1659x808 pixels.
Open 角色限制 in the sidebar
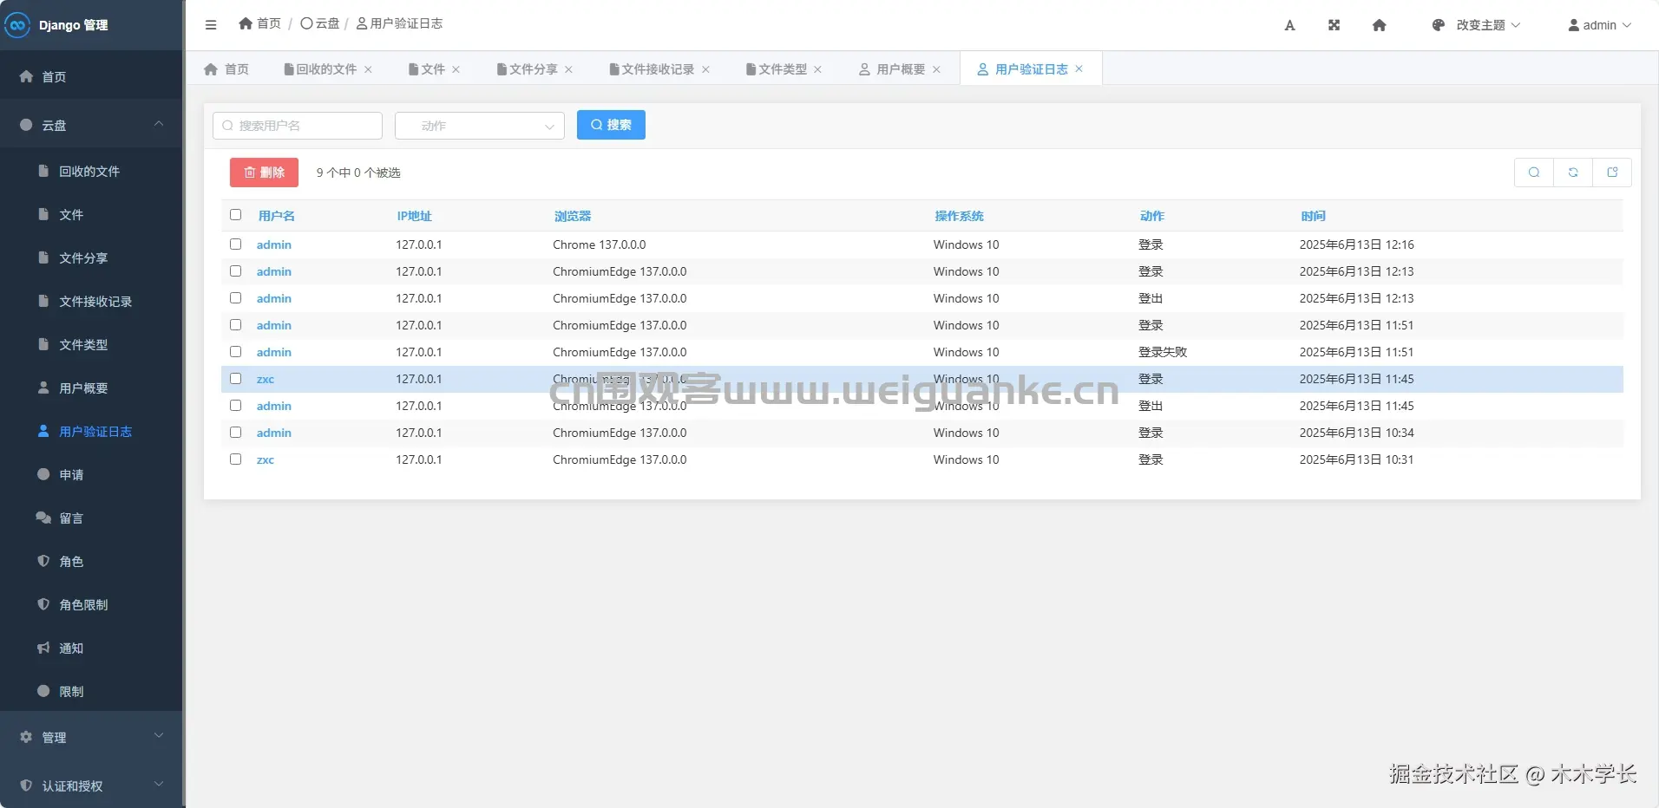pos(91,605)
